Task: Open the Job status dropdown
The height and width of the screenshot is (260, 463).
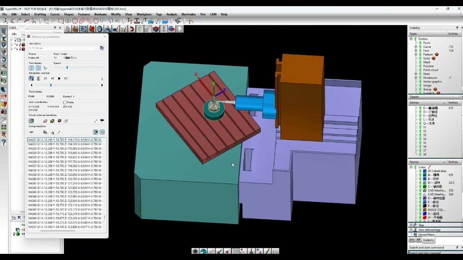Action: [x=63, y=48]
